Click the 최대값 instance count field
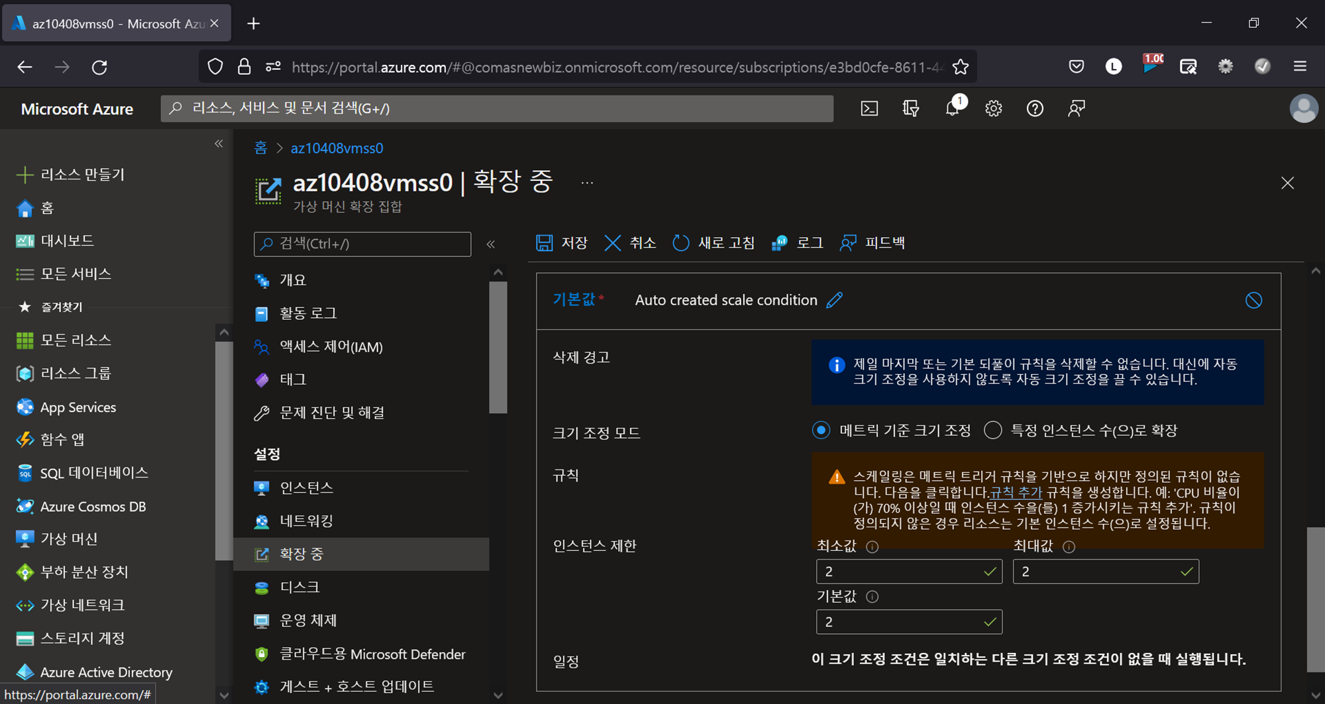 coord(1106,572)
